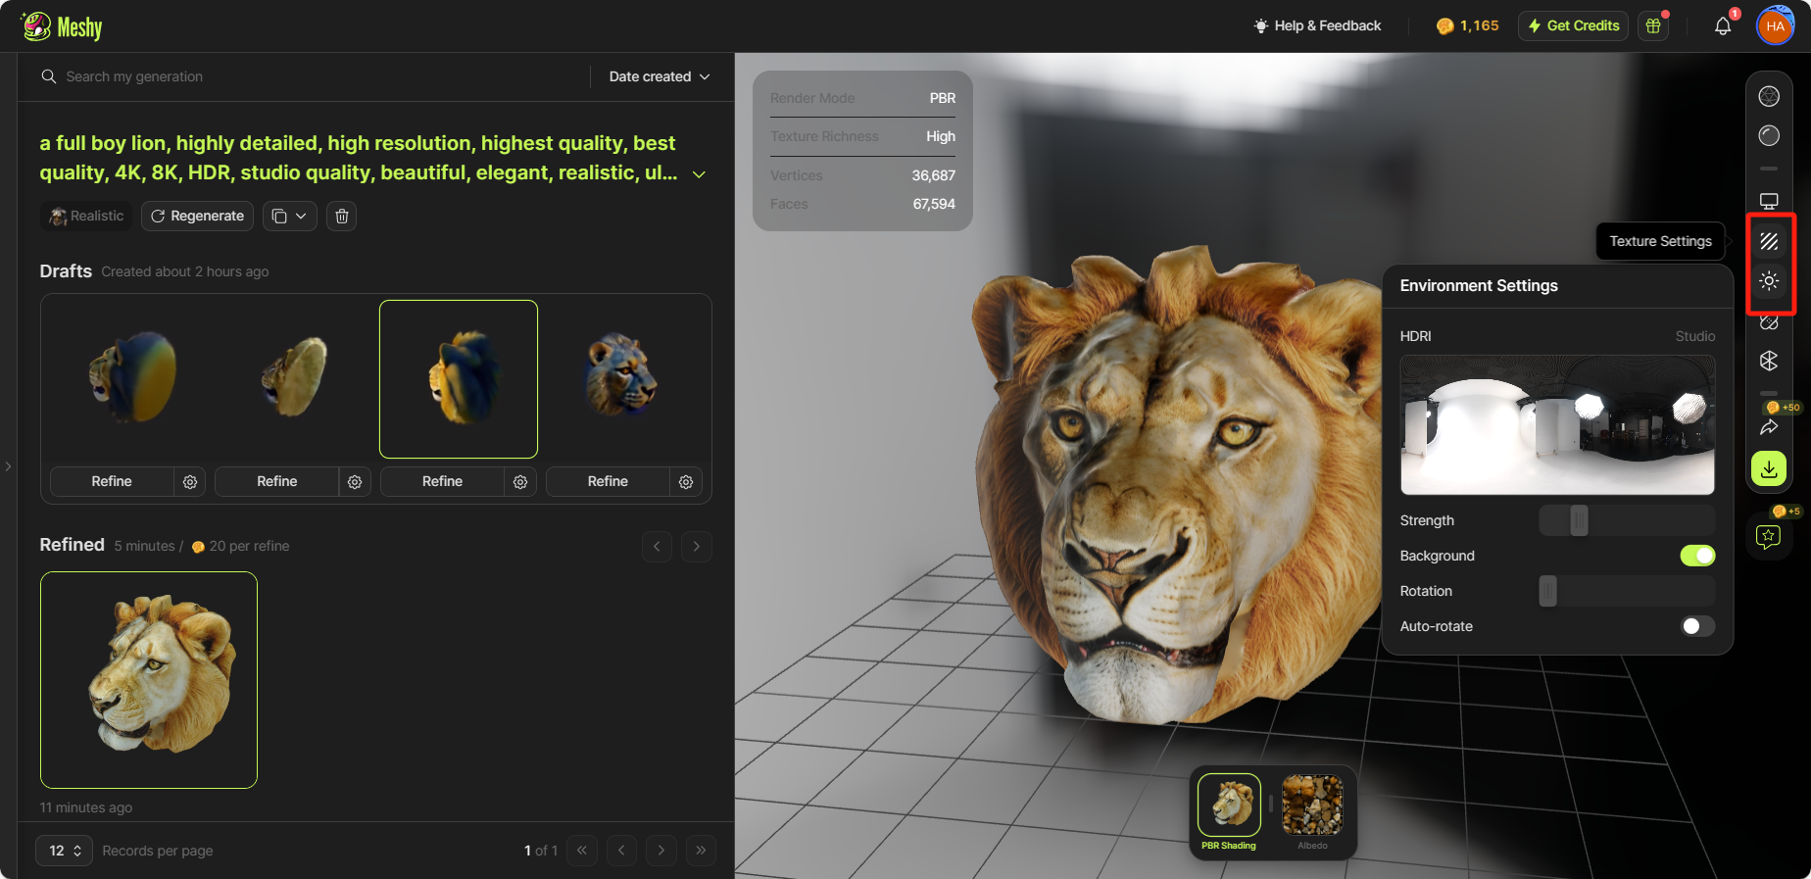1811x879 pixels.
Task: Switch to sphere shading mode icon
Action: [1769, 135]
